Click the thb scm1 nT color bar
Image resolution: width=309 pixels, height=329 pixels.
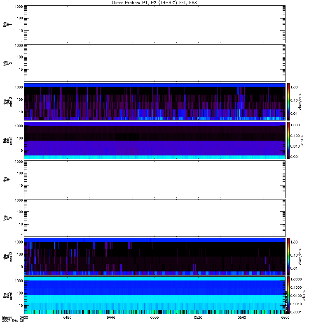click(x=288, y=140)
